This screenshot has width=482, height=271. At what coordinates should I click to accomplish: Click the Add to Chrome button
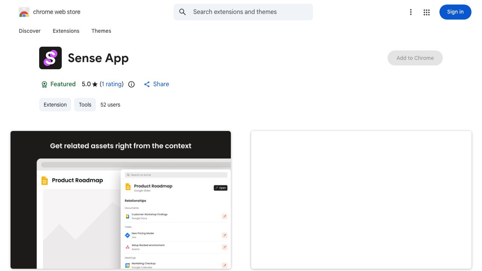point(415,58)
